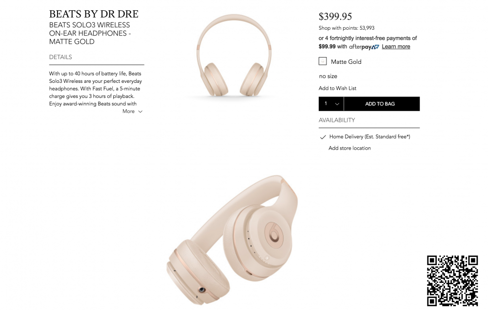The height and width of the screenshot is (310, 488).
Task: Click the AVAILABILITY section heading
Action: click(x=337, y=120)
